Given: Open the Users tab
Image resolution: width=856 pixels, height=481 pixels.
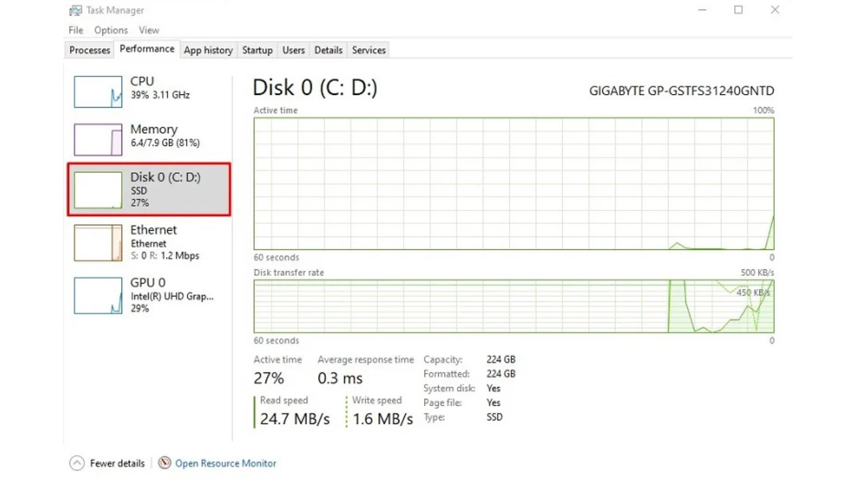Looking at the screenshot, I should (x=293, y=50).
